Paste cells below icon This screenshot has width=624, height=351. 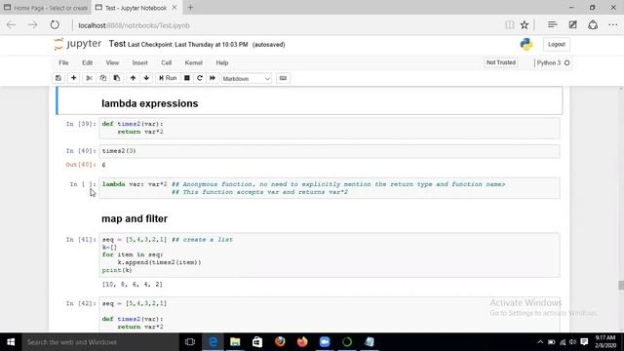pyautogui.click(x=117, y=78)
